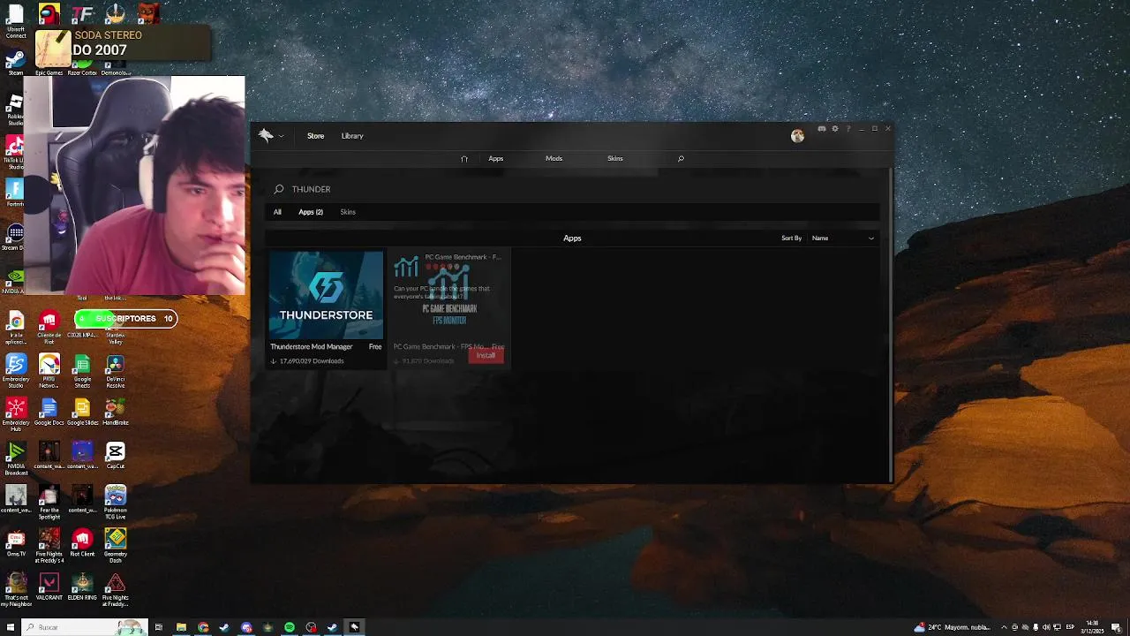This screenshot has height=636, width=1130.
Task: Open the Google Docs desktop shortcut
Action: (49, 413)
